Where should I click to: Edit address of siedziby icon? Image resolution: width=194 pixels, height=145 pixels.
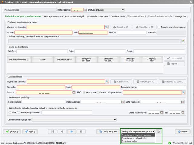tap(183, 41)
